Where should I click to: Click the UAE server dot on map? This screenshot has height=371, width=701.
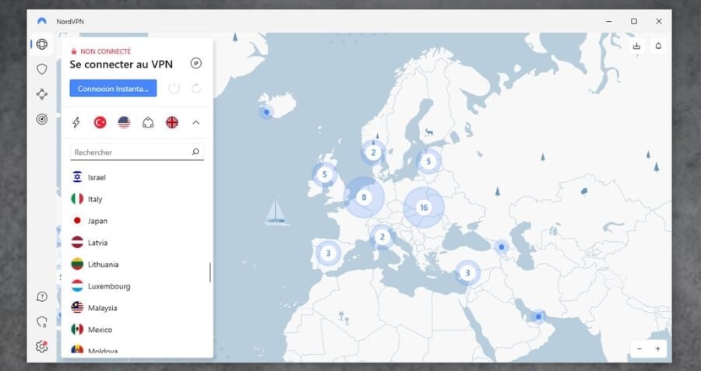539,317
